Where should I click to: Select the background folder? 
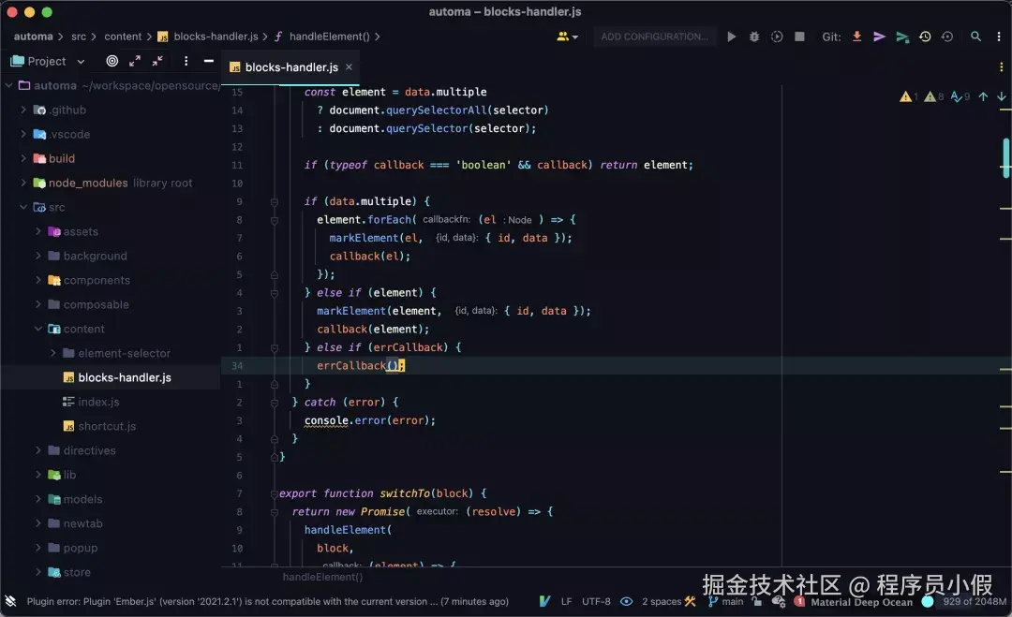pos(95,256)
